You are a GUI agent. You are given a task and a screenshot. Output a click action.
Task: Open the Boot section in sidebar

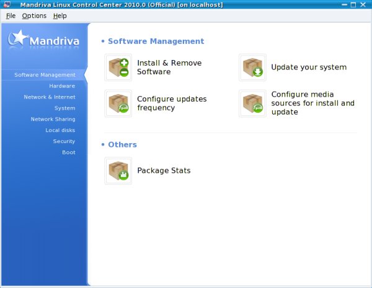pyautogui.click(x=69, y=152)
